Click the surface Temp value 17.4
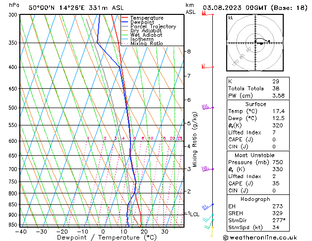This screenshot has height=241, width=312. [x=278, y=111]
